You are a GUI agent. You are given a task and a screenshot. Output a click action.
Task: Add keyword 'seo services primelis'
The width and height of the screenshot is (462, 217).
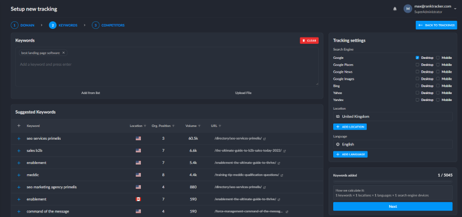click(x=19, y=139)
